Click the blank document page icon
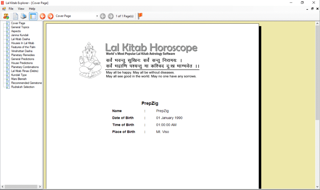 click(x=15, y=16)
